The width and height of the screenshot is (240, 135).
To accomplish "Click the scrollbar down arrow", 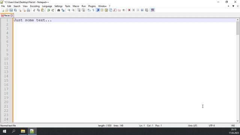I will pyautogui.click(x=237, y=121).
